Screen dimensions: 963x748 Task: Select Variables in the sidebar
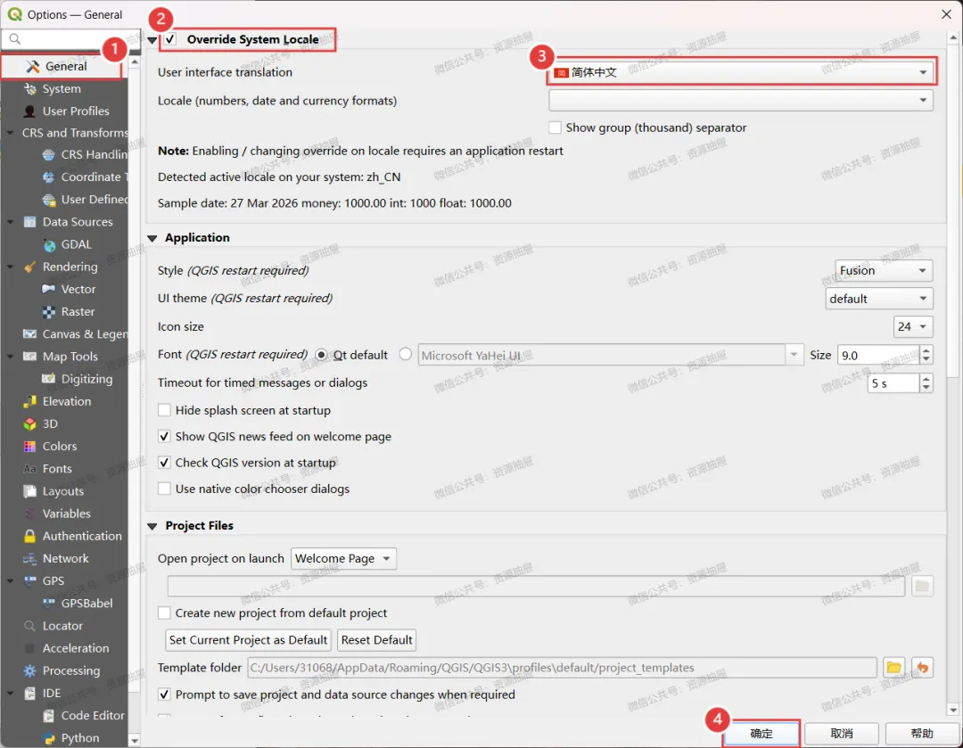click(x=66, y=514)
